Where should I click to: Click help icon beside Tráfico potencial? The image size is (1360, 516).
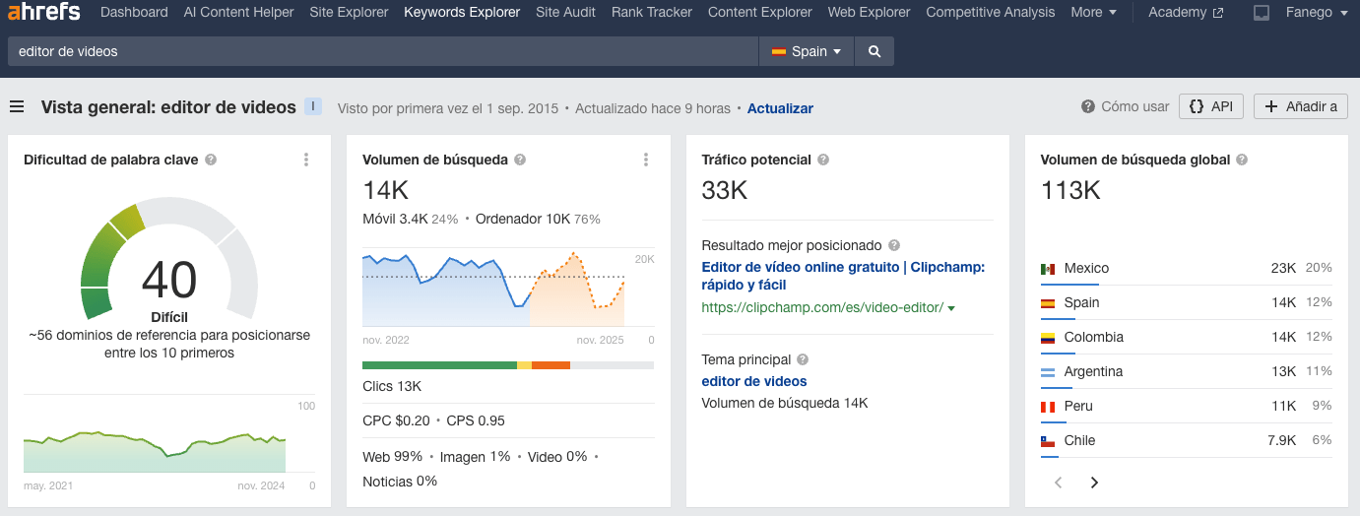823,160
